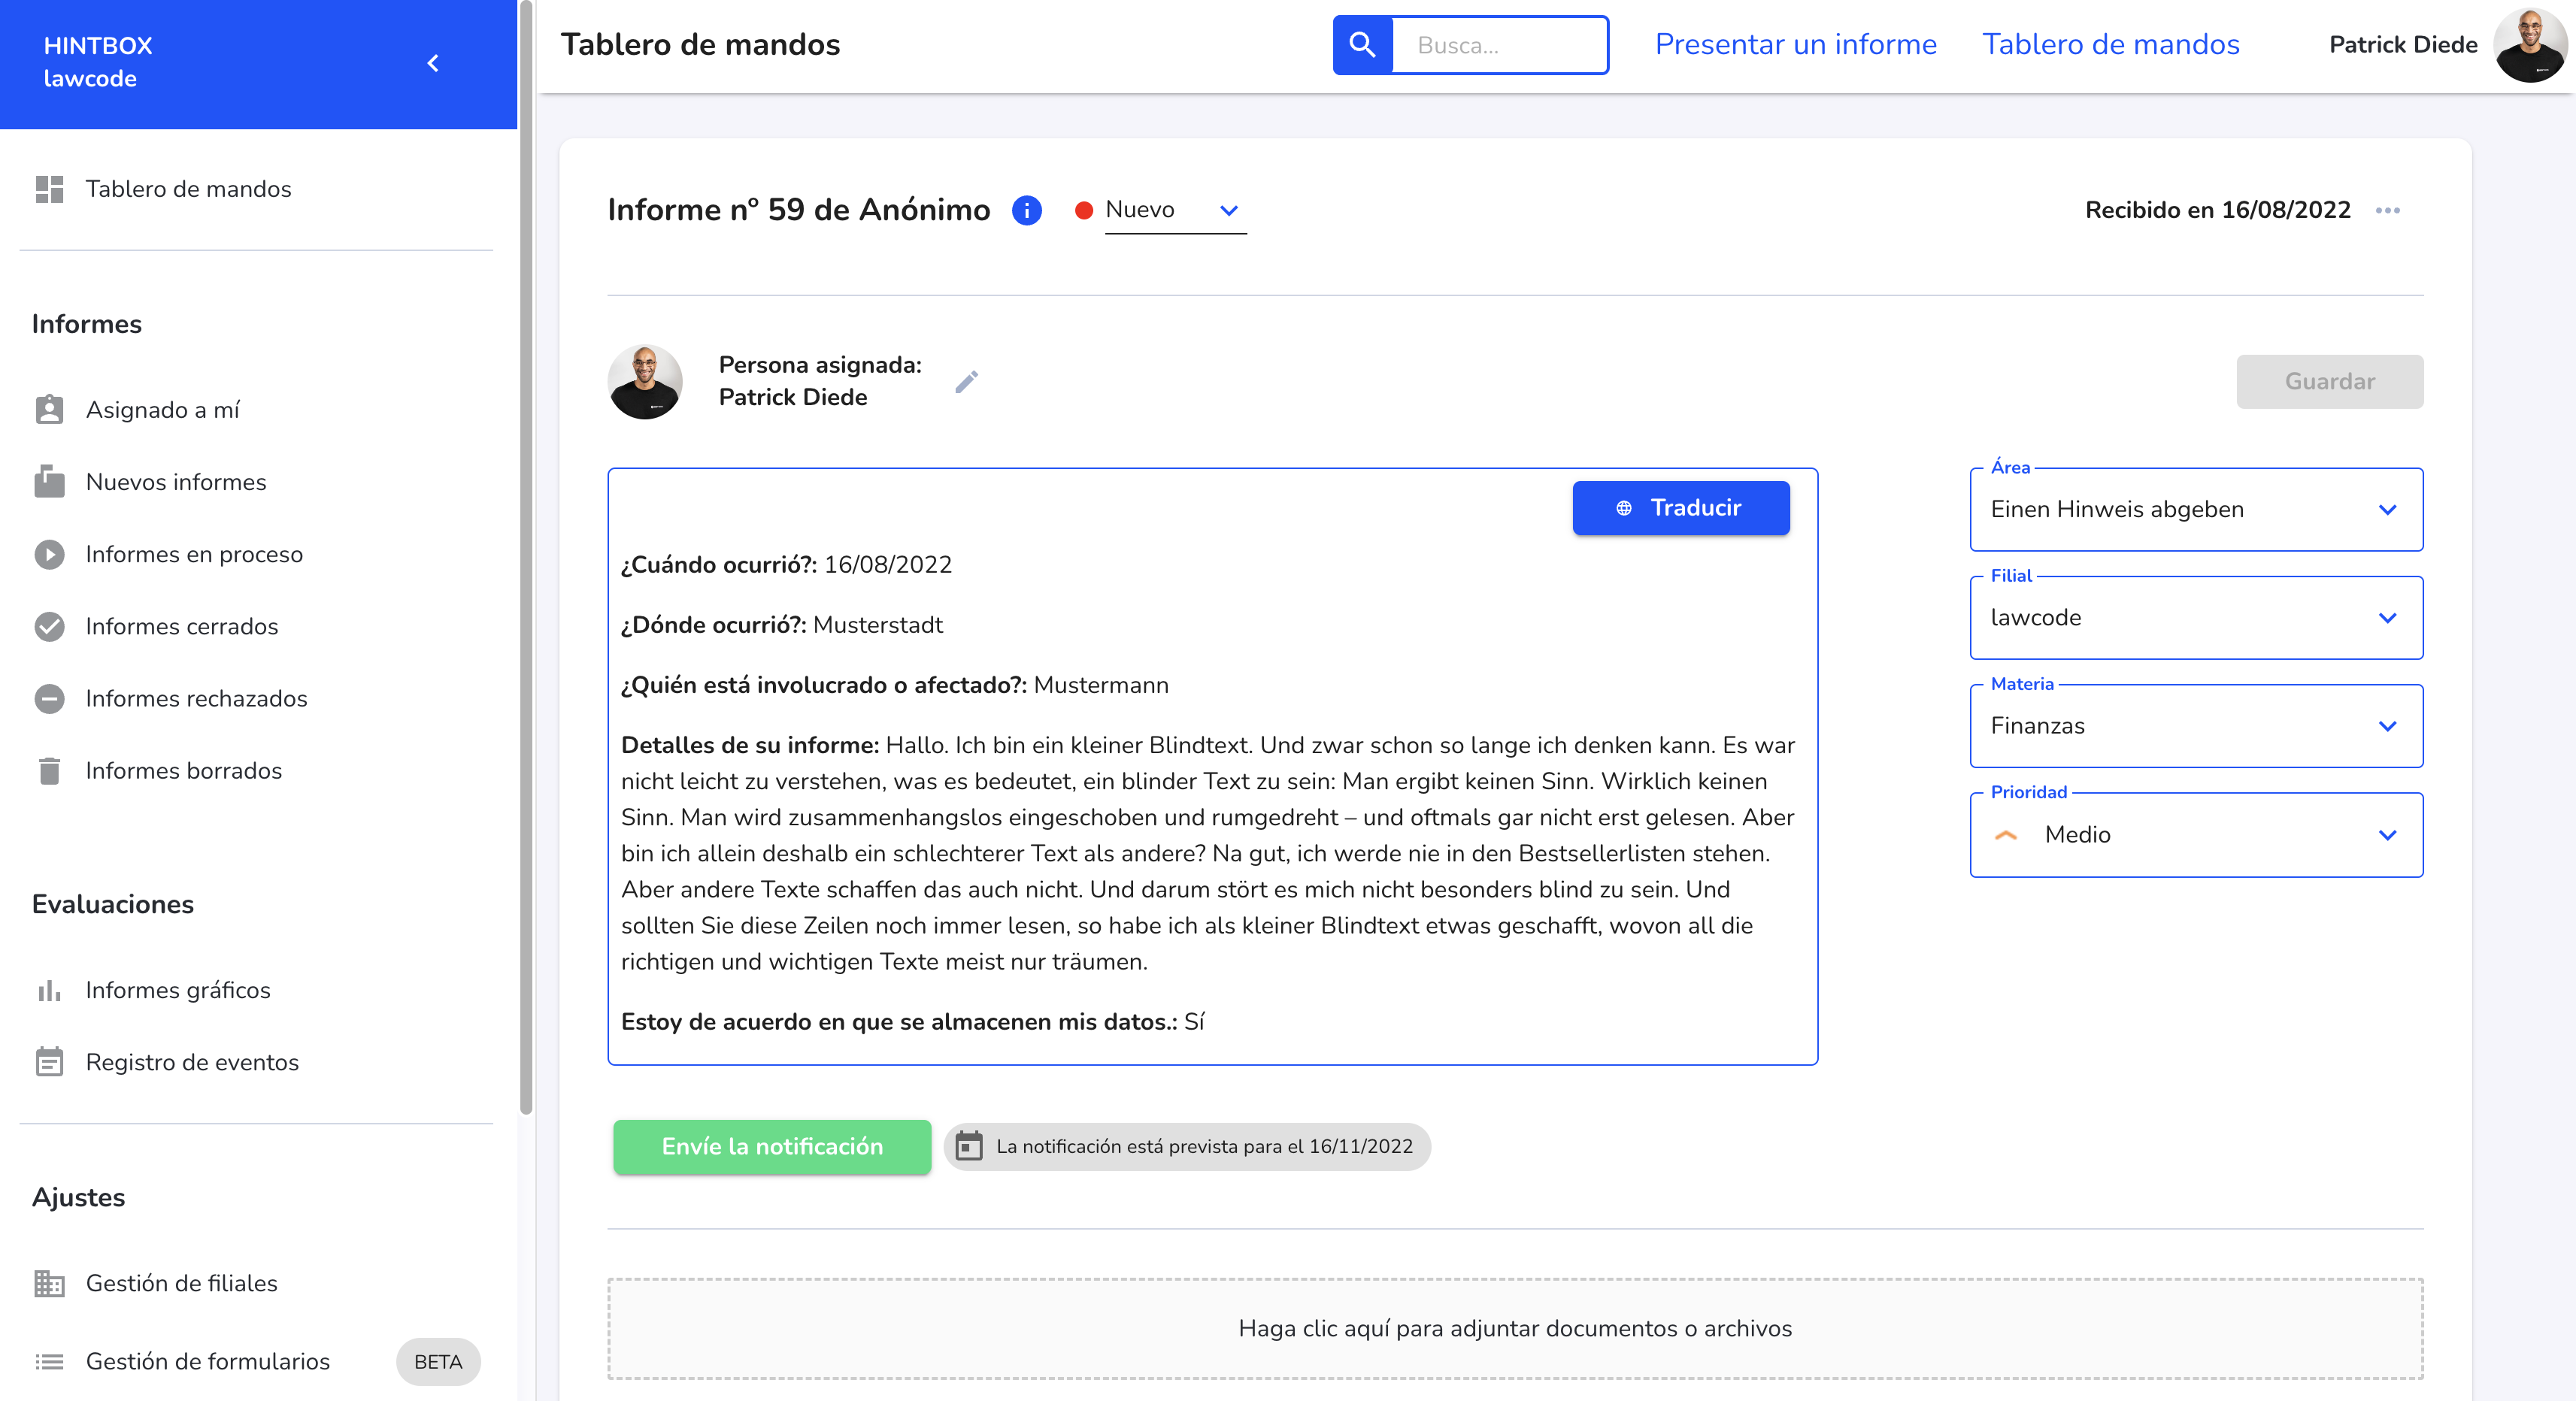The height and width of the screenshot is (1401, 2576).
Task: Open the Área dropdown Einen Hinweis abgeben
Action: (x=2196, y=510)
